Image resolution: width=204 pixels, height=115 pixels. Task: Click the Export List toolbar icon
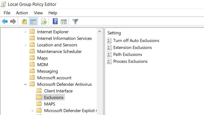44,22
